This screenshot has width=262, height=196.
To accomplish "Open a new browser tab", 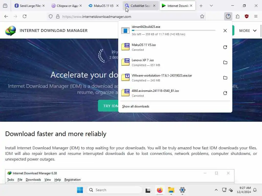I will [x=201, y=6].
